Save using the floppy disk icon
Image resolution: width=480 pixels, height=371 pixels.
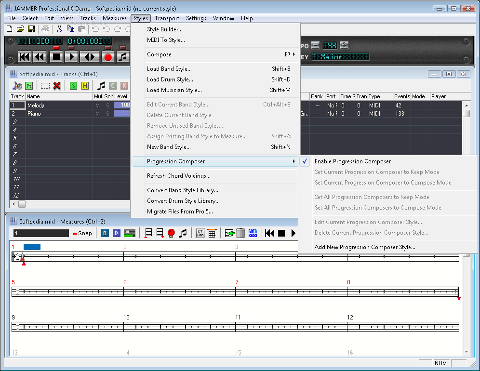click(x=31, y=29)
